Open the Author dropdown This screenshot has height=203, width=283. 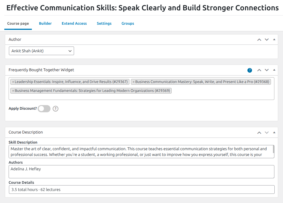point(42,51)
